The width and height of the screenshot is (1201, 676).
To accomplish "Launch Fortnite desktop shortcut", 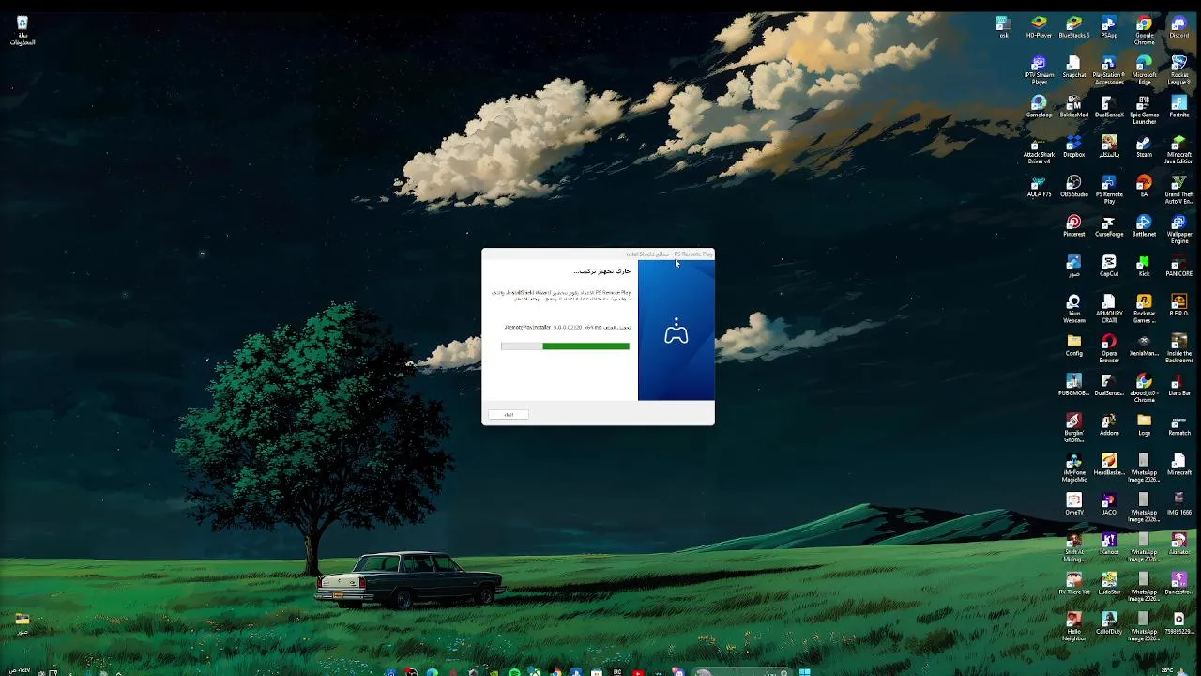I will tap(1178, 107).
